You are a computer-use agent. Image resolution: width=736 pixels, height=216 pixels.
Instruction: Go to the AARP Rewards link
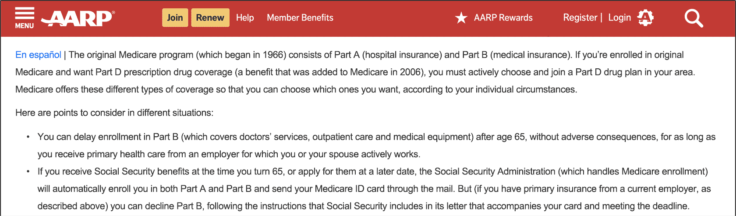(x=503, y=18)
